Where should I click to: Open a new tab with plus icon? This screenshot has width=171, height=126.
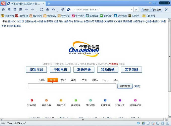pos(49,4)
